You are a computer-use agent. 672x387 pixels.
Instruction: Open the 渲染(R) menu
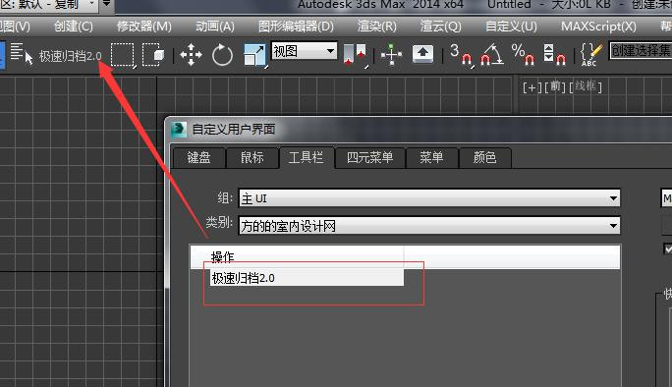click(x=377, y=27)
